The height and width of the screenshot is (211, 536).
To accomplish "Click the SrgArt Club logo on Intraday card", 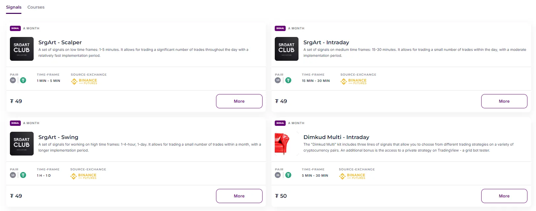I will tap(286, 49).
